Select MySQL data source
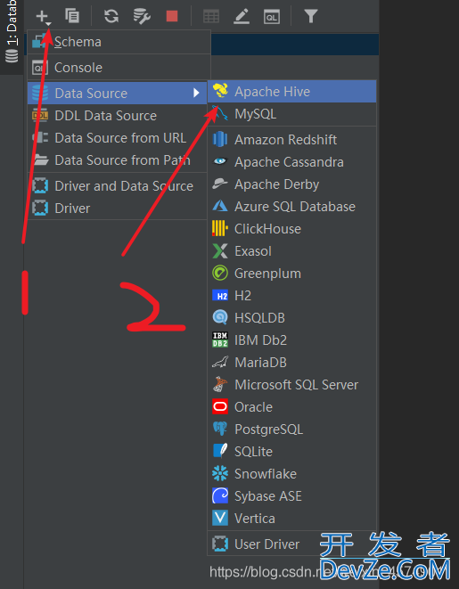 291,114
